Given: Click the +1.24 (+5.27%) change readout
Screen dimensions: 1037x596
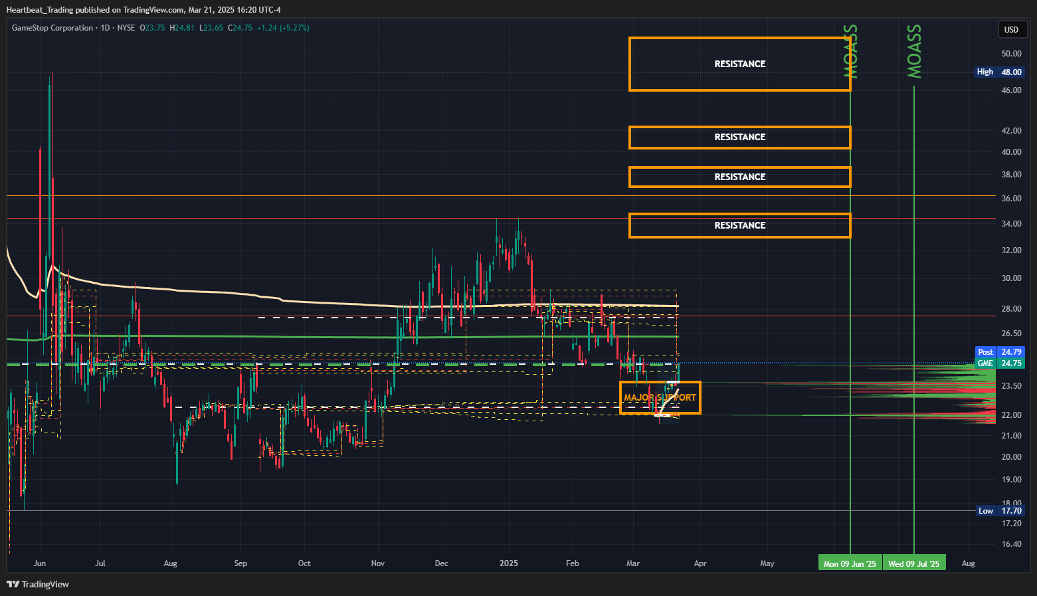Looking at the screenshot, I should pyautogui.click(x=283, y=28).
